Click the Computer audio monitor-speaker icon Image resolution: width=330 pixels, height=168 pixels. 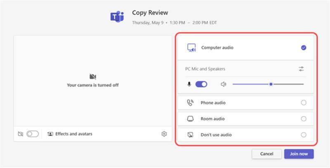click(x=191, y=48)
